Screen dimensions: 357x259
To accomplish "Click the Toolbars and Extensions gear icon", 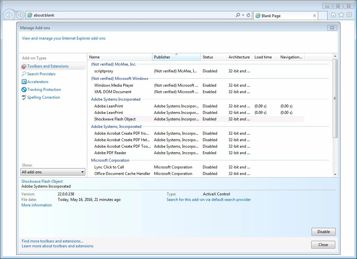I will pos(24,66).
